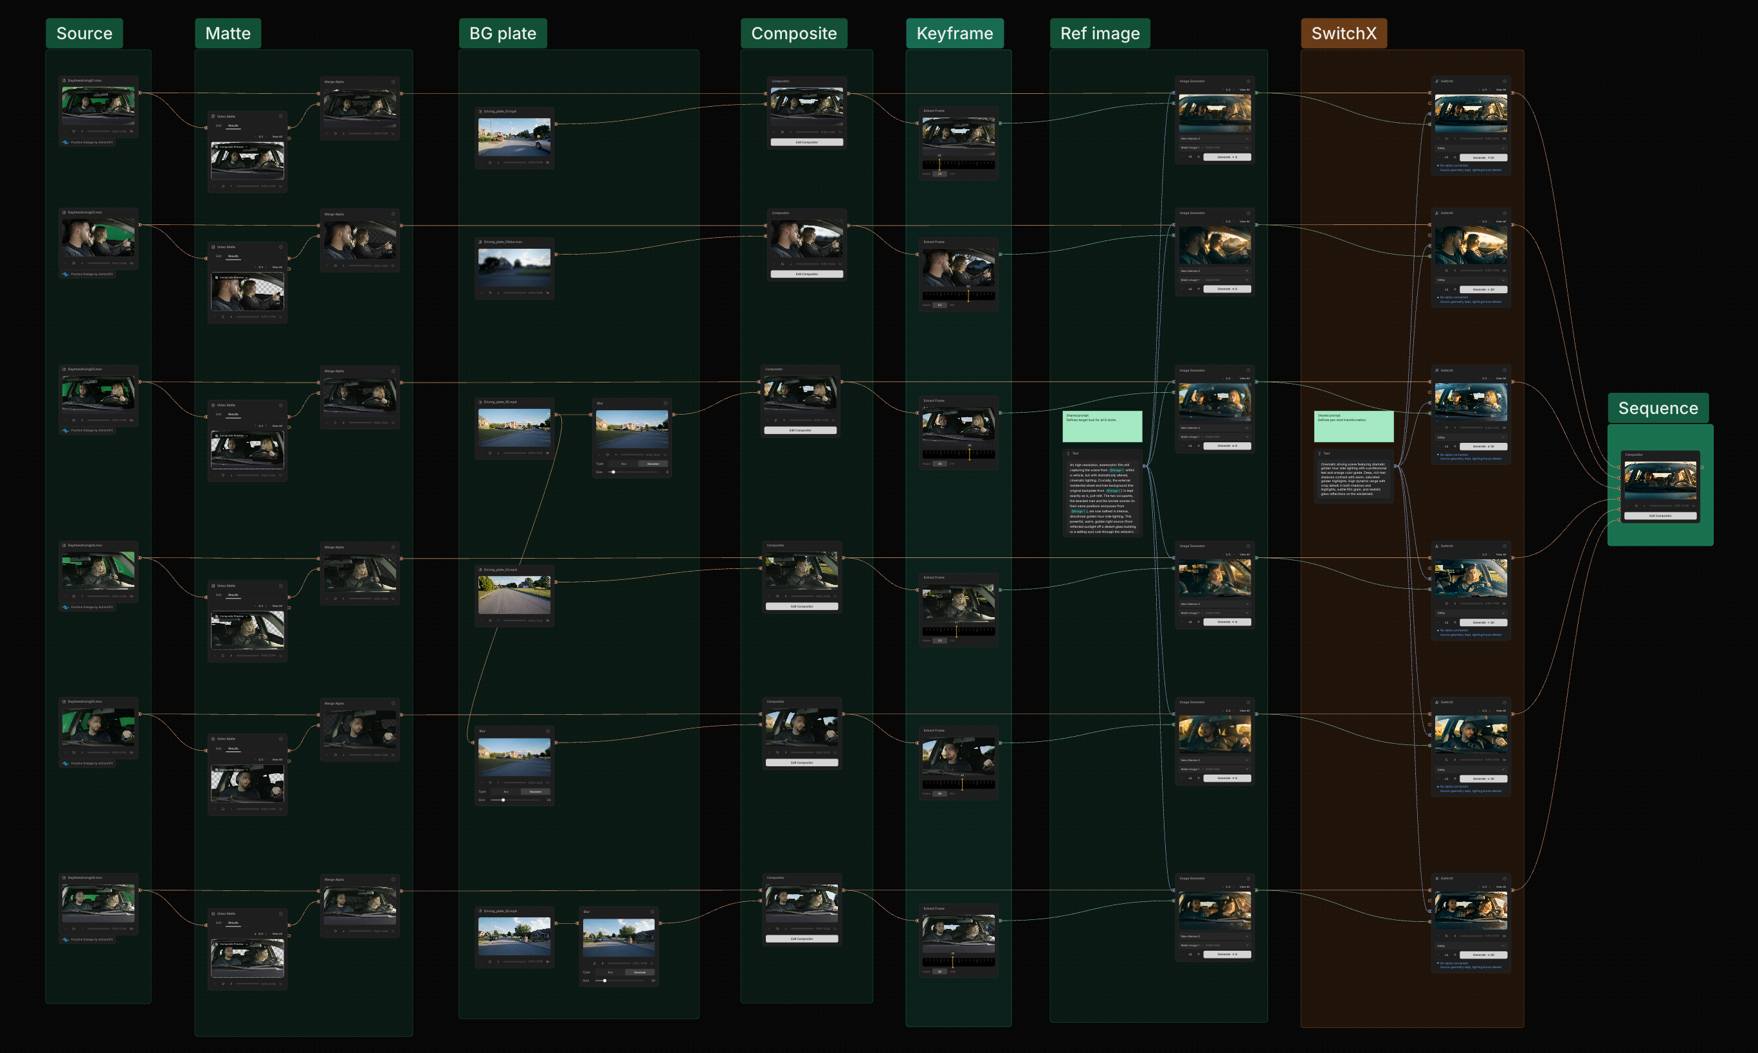
Task: Open Edit tab in Video Matte fed by Daytimedriving02.mov
Action: 219,256
